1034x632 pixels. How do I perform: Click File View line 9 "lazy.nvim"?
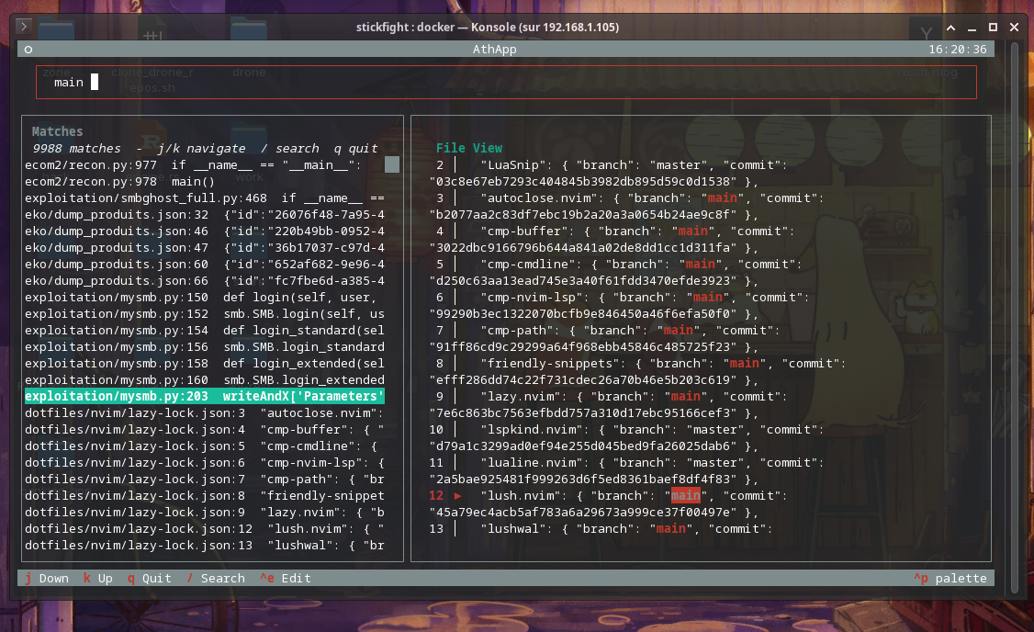coord(609,404)
